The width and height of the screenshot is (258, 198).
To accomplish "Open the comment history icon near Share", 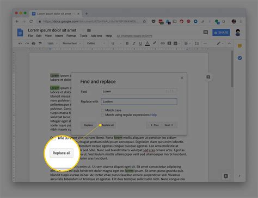I will tap(206, 33).
